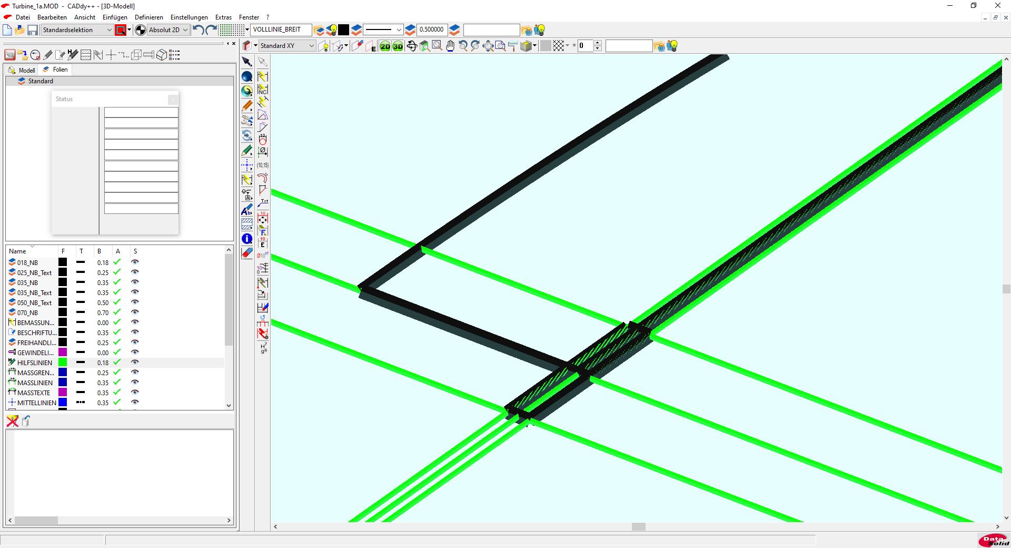The image size is (1011, 548).
Task: Click the magenta color swatch of MASSTEXTE
Action: coord(63,393)
